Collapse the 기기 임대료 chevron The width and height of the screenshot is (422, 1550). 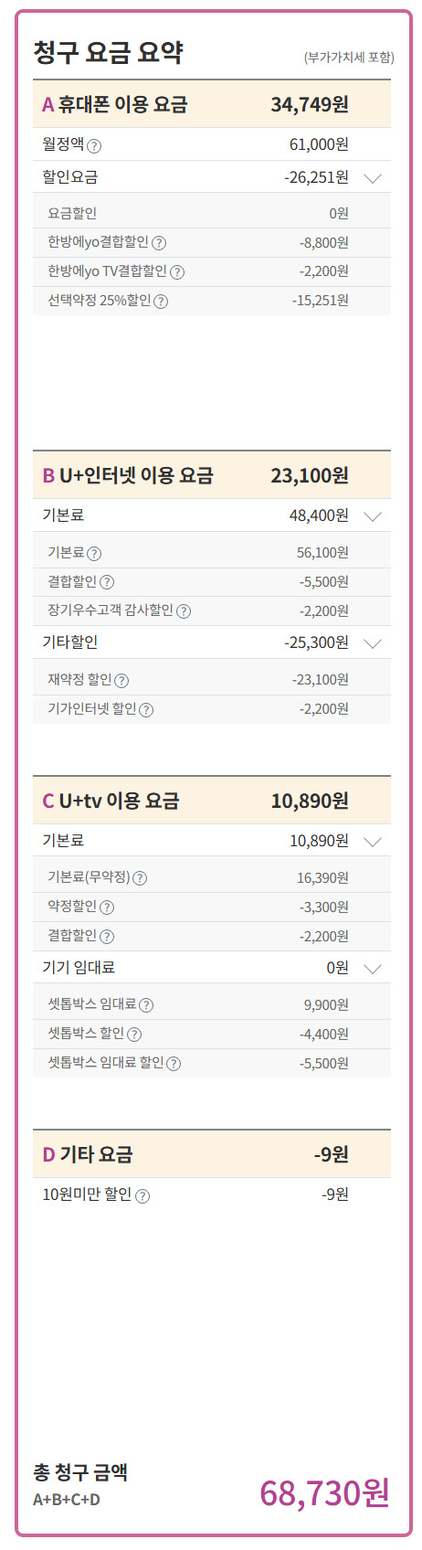373,969
